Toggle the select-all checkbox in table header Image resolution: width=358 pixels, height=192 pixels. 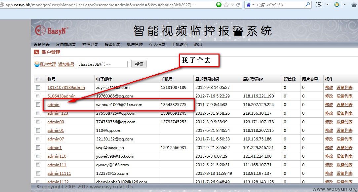[38, 79]
